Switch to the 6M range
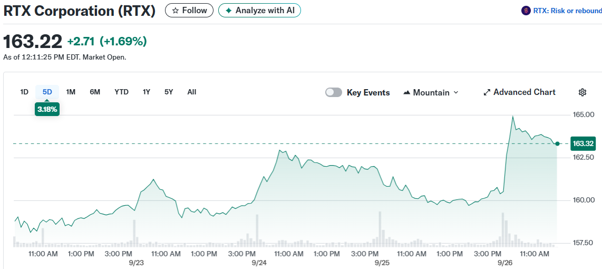The width and height of the screenshot is (602, 269). [95, 92]
